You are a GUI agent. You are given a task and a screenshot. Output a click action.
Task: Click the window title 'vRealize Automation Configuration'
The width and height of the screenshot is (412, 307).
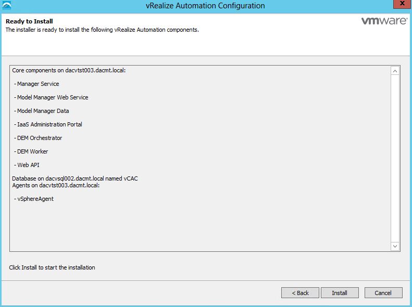coord(205,6)
